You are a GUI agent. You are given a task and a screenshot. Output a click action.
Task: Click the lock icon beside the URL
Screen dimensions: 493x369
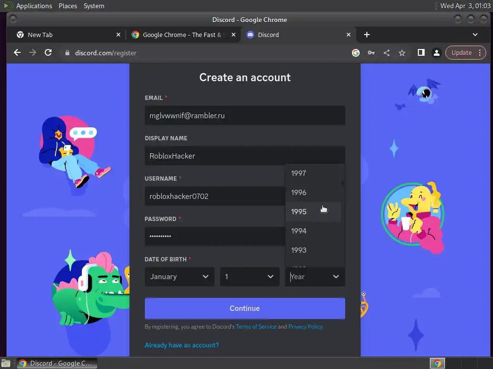67,53
